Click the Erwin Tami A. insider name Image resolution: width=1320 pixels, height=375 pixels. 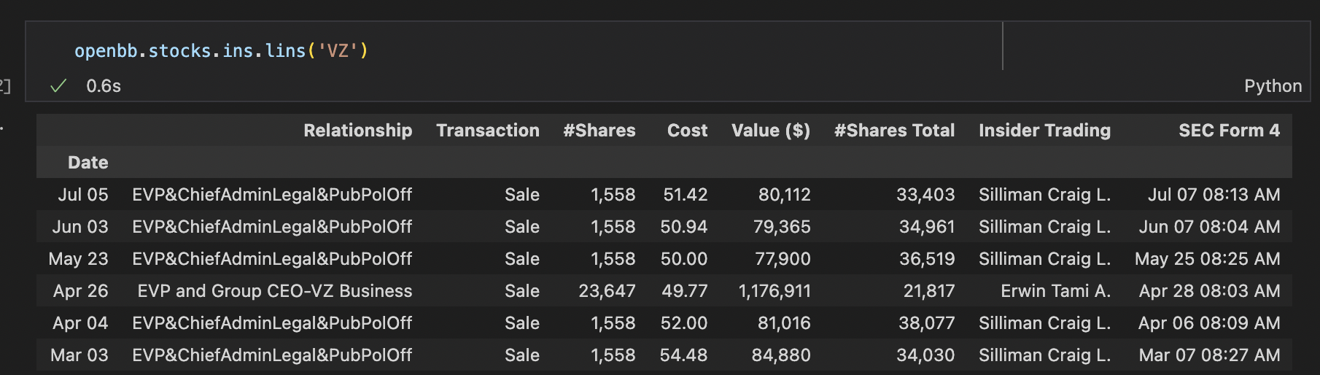1055,291
